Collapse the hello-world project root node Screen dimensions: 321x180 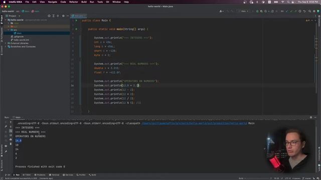[x=6, y=20]
